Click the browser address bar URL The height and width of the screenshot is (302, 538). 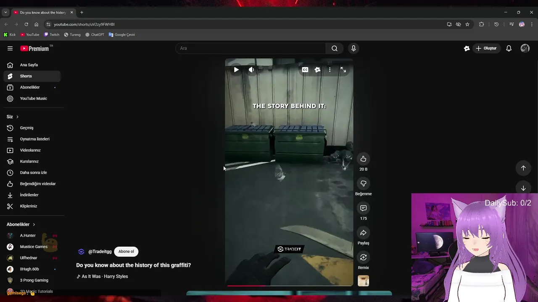84,24
